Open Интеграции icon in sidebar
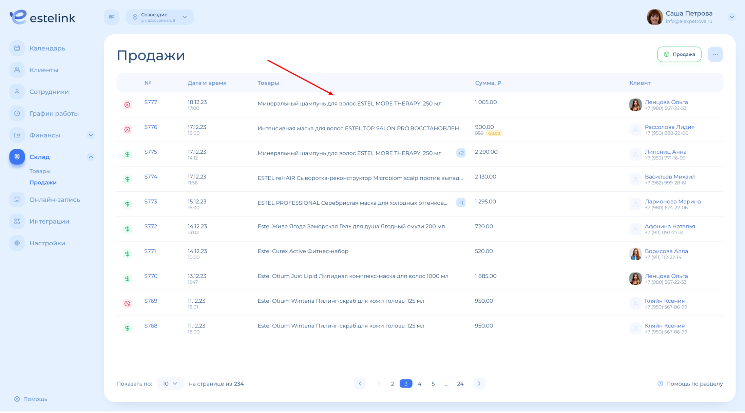This screenshot has height=413, width=745. click(x=17, y=221)
